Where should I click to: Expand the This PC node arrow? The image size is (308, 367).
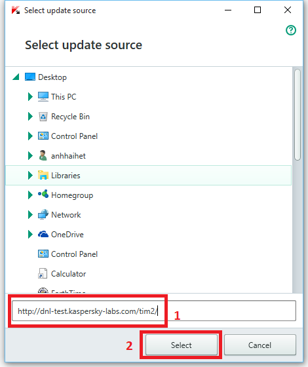(x=30, y=97)
